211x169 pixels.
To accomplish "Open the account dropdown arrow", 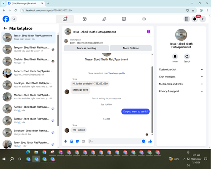I will (x=203, y=19).
